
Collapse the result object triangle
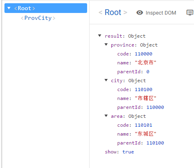tap(100, 36)
